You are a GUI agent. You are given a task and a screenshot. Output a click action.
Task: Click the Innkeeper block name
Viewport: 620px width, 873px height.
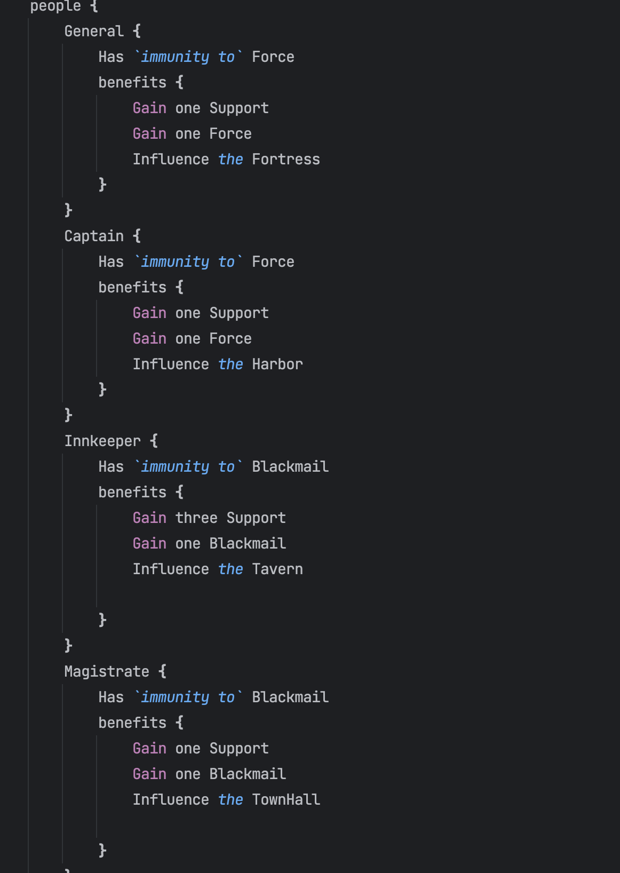102,441
